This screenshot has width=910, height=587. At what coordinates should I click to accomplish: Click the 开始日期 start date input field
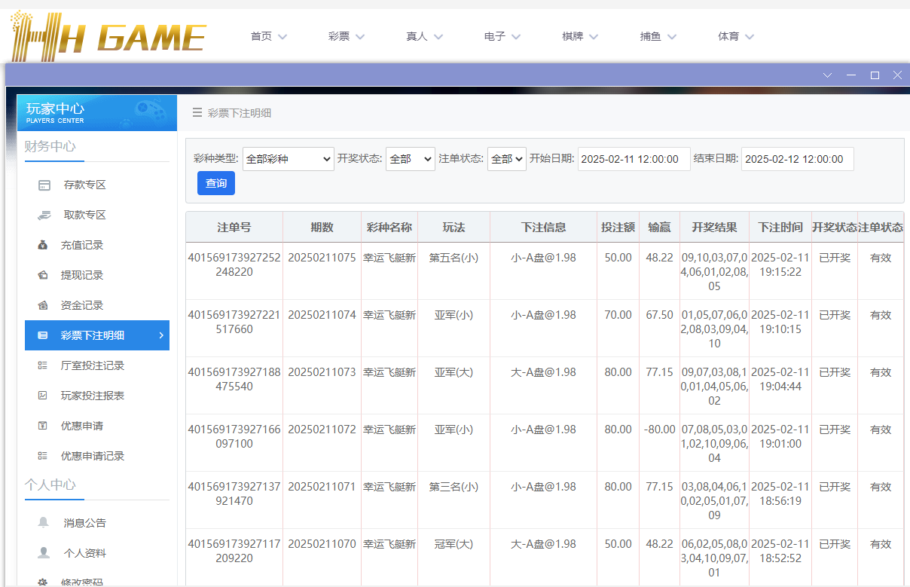[634, 159]
